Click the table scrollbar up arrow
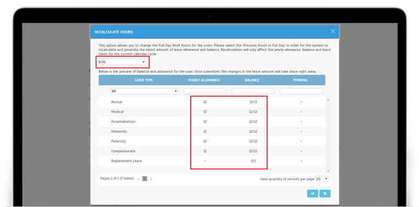419x207 pixels. click(x=328, y=100)
